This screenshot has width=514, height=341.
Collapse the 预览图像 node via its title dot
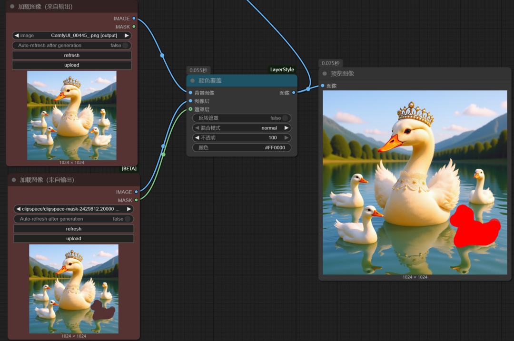click(x=325, y=74)
